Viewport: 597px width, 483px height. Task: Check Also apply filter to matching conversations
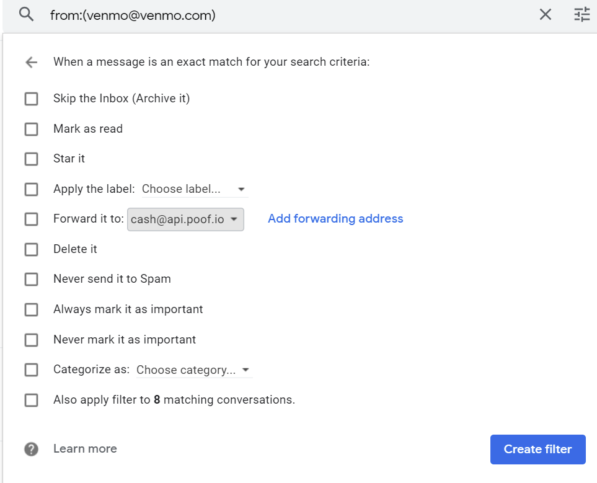pos(31,400)
